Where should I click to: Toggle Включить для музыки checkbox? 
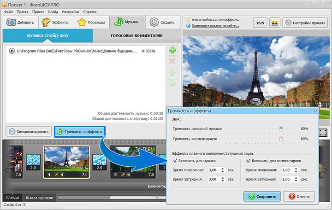175,161
